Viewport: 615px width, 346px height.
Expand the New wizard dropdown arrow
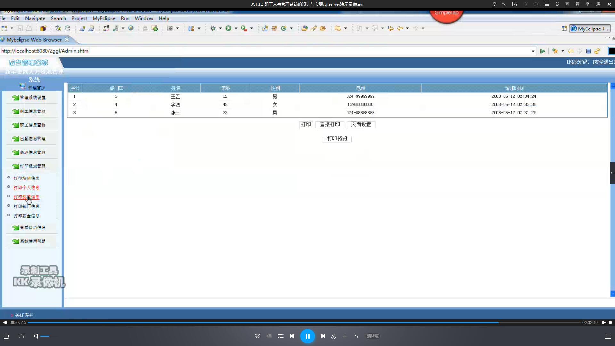[12, 28]
